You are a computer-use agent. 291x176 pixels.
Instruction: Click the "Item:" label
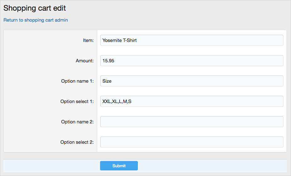pos(88,40)
